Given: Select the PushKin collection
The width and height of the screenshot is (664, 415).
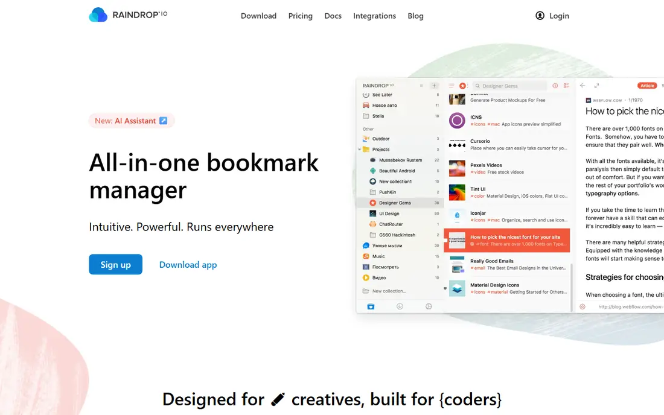Looking at the screenshot, I should [x=400, y=192].
